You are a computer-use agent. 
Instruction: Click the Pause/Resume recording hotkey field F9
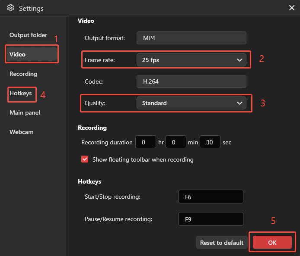point(211,219)
